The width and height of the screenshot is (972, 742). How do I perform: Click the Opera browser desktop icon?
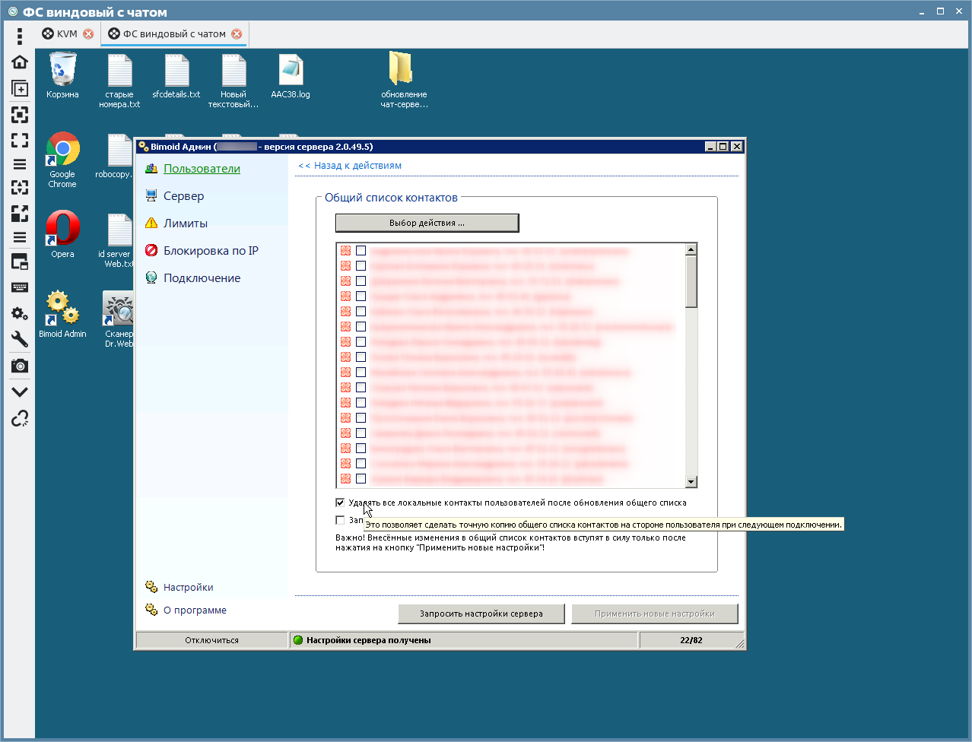pos(62,230)
